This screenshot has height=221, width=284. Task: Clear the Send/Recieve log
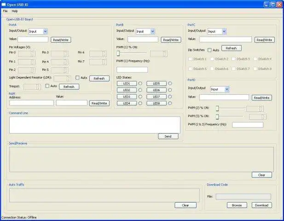click(262, 175)
